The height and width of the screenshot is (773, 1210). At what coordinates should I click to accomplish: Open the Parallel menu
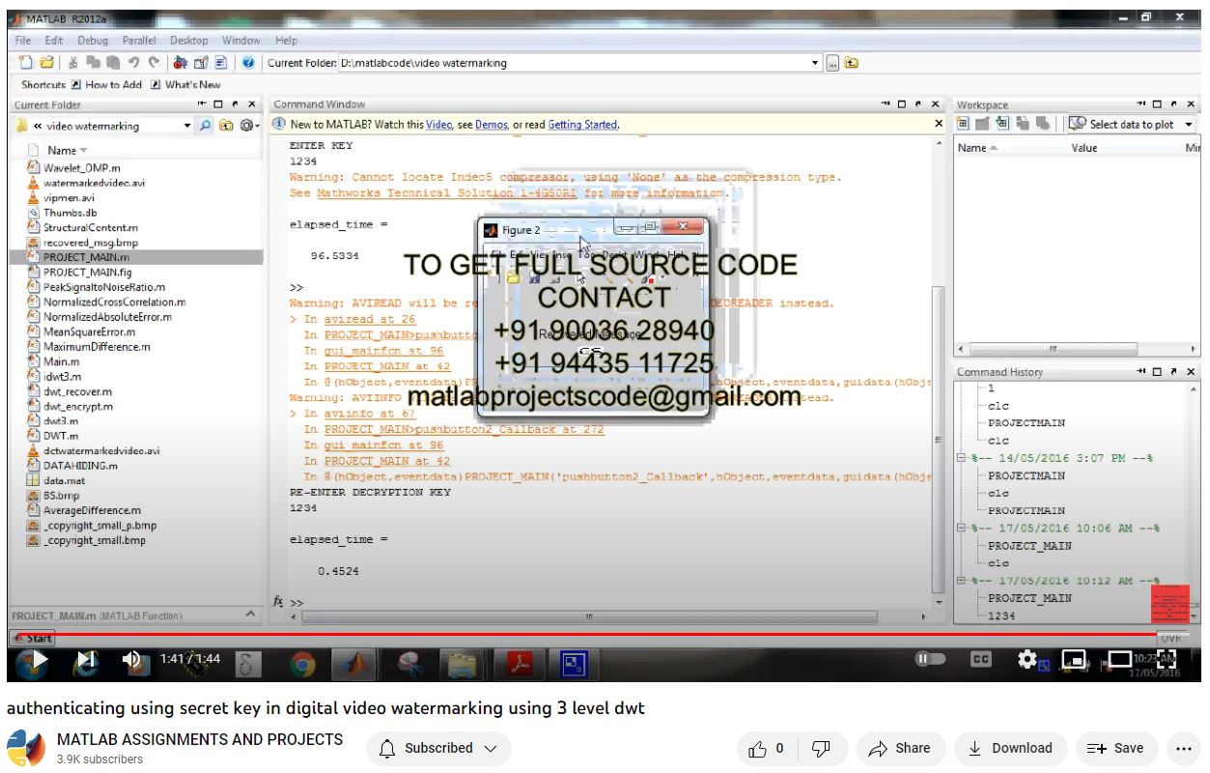(140, 41)
